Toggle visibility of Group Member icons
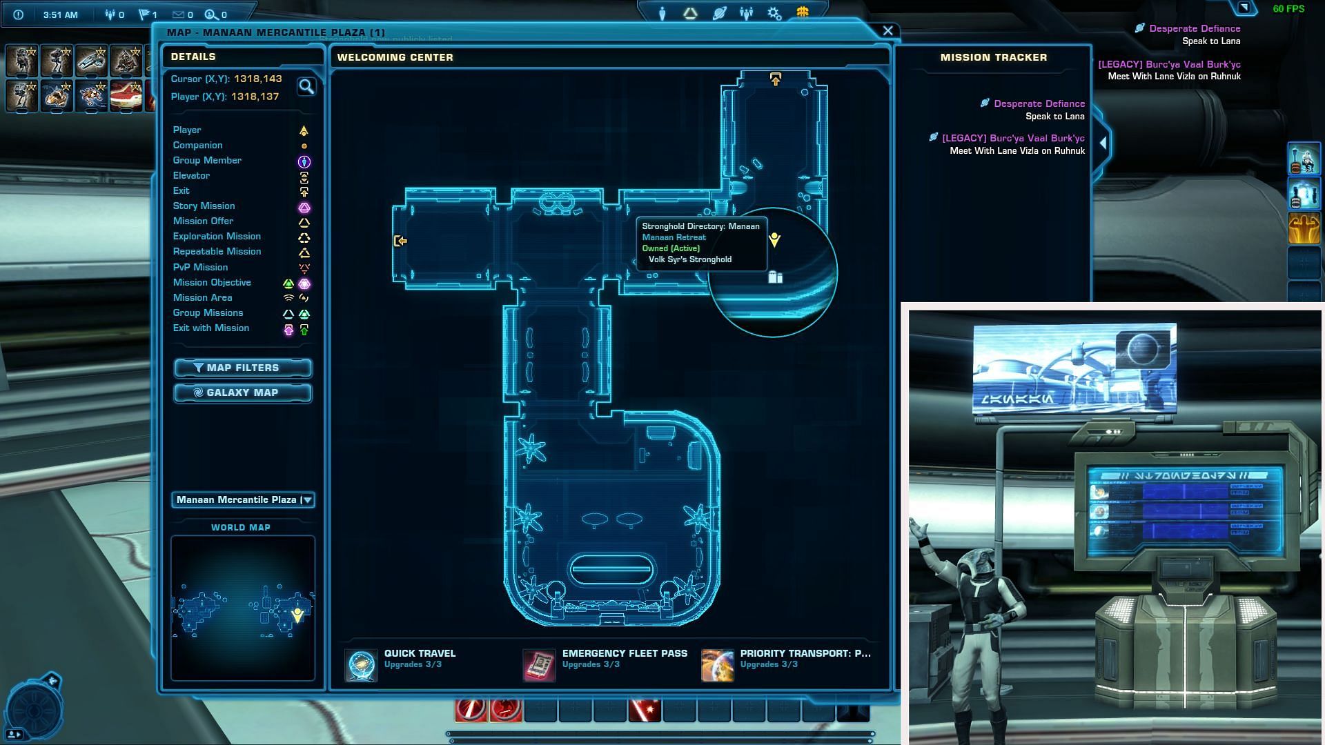 (304, 160)
